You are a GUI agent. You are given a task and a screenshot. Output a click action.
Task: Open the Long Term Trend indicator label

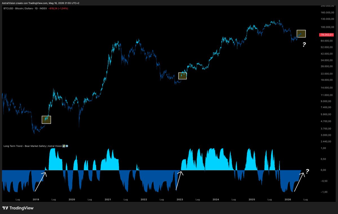coord(32,146)
